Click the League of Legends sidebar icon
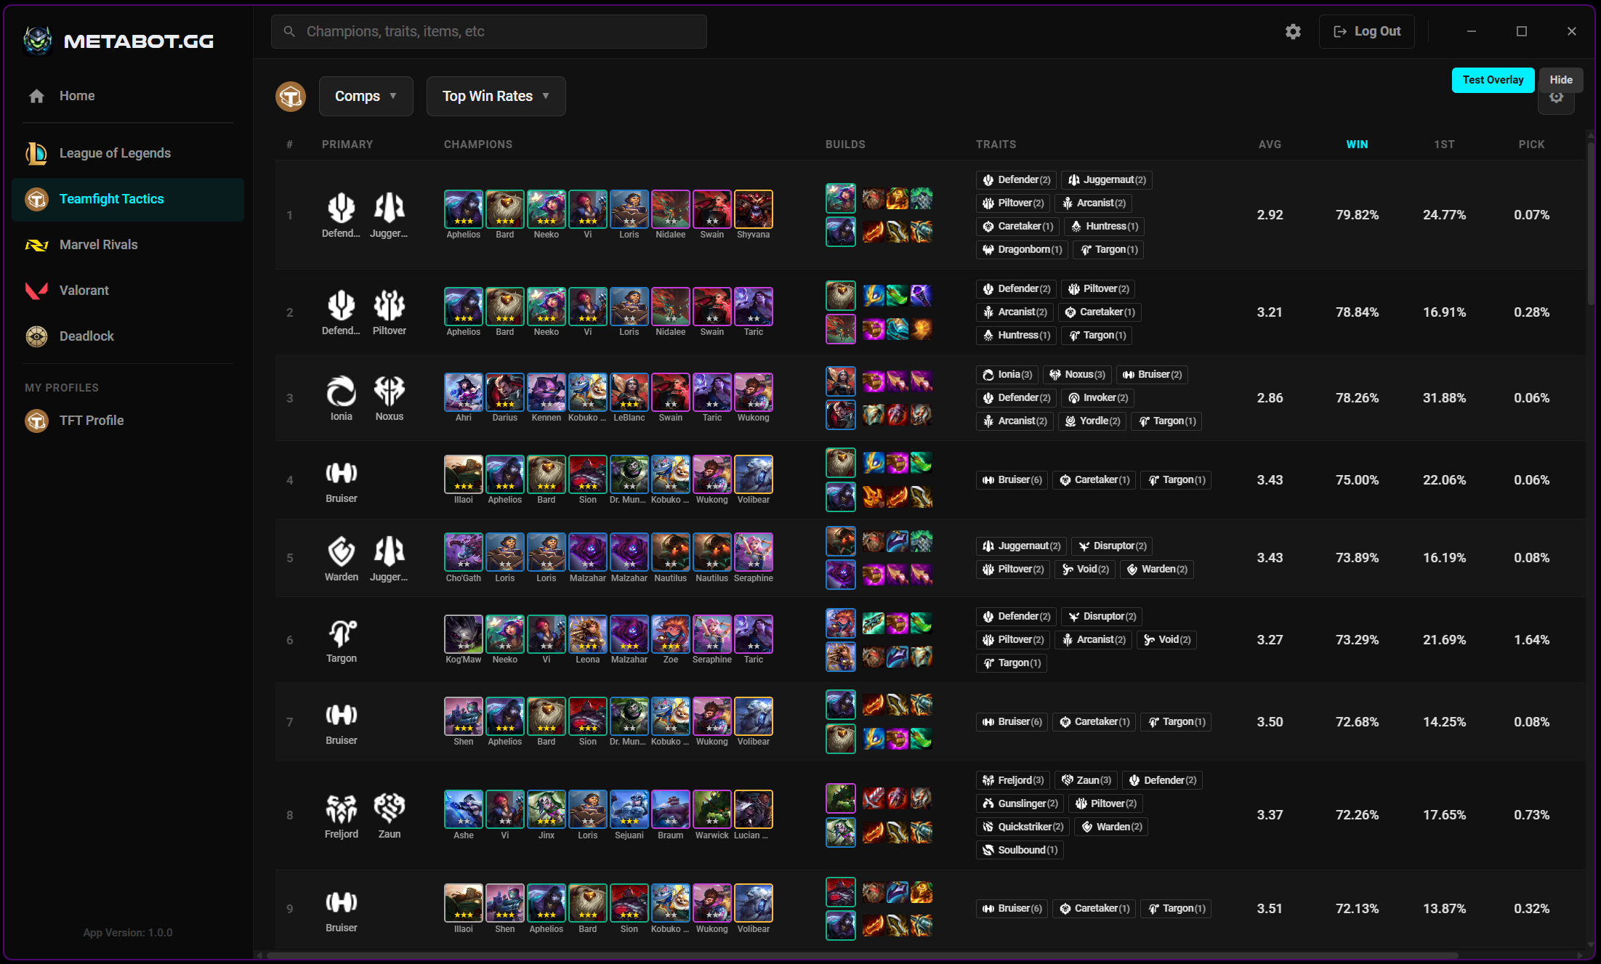 [36, 153]
